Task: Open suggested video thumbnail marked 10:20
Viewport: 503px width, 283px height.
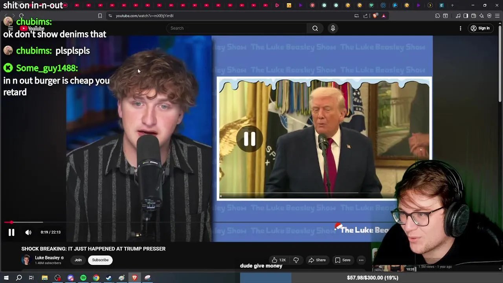Action: point(395,268)
